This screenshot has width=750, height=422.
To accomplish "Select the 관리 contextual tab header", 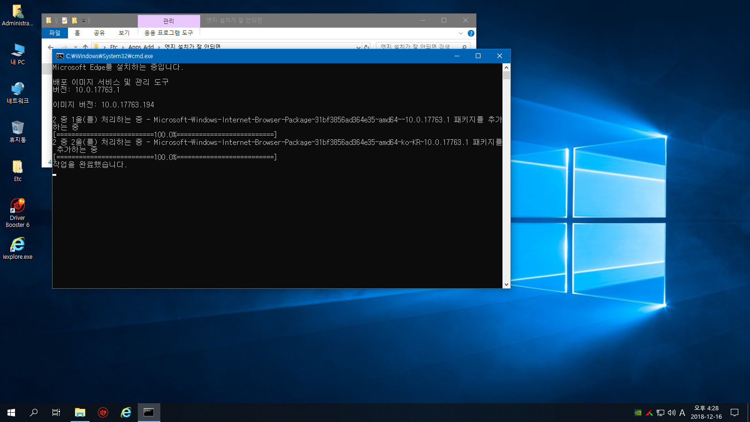I will tap(169, 21).
